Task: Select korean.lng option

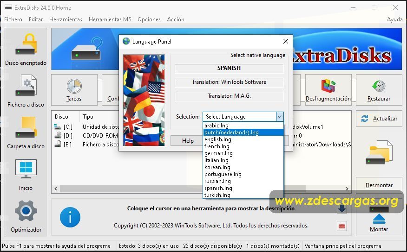Action: coord(243,167)
